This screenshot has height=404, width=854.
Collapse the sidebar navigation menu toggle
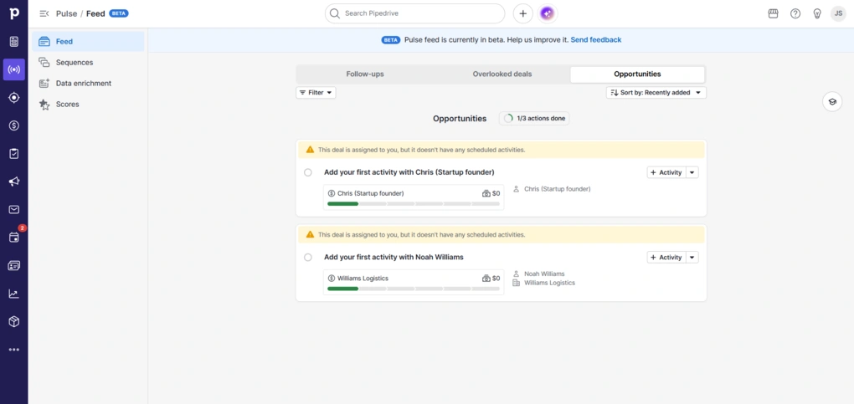[x=44, y=13]
